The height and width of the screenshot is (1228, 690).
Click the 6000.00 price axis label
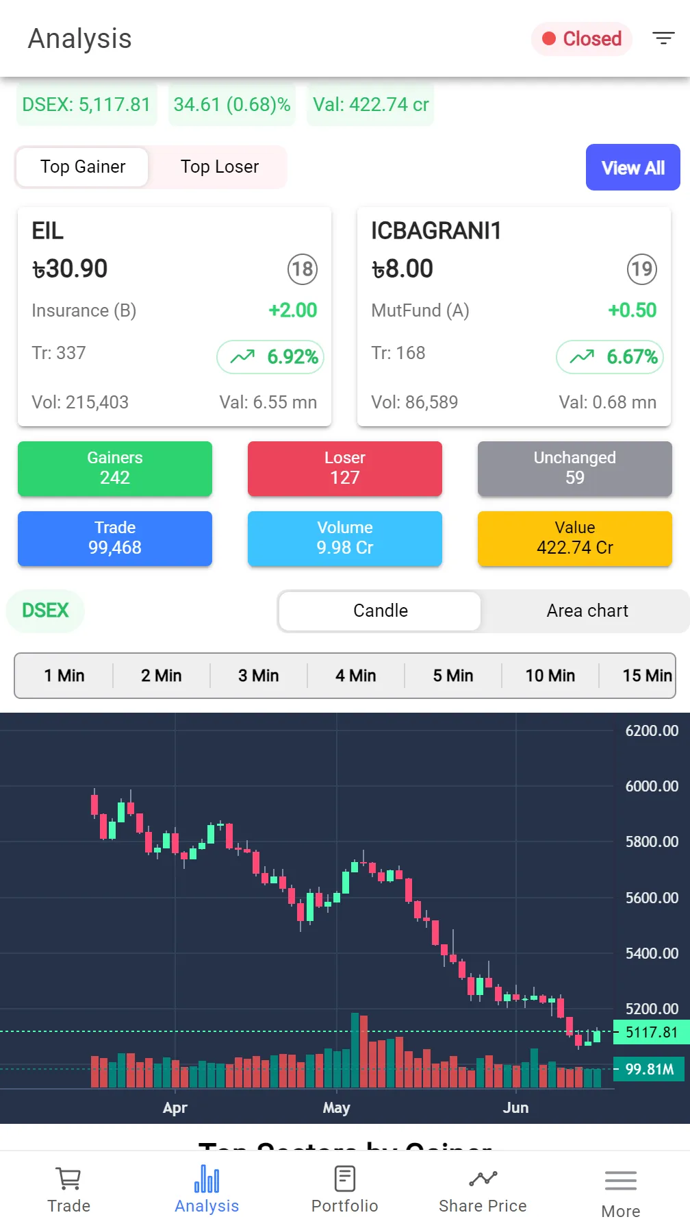[652, 786]
